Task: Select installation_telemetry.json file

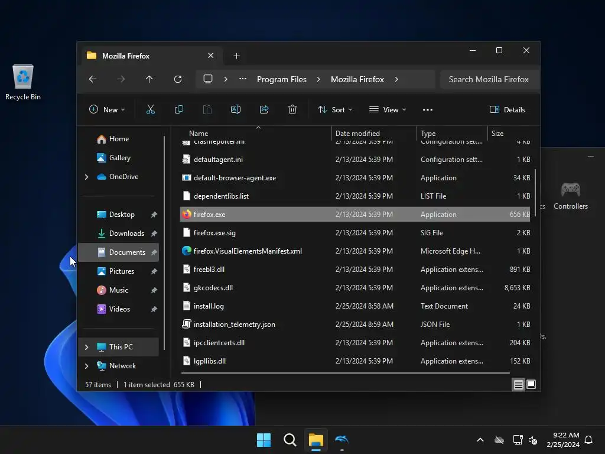Action: 355,325
